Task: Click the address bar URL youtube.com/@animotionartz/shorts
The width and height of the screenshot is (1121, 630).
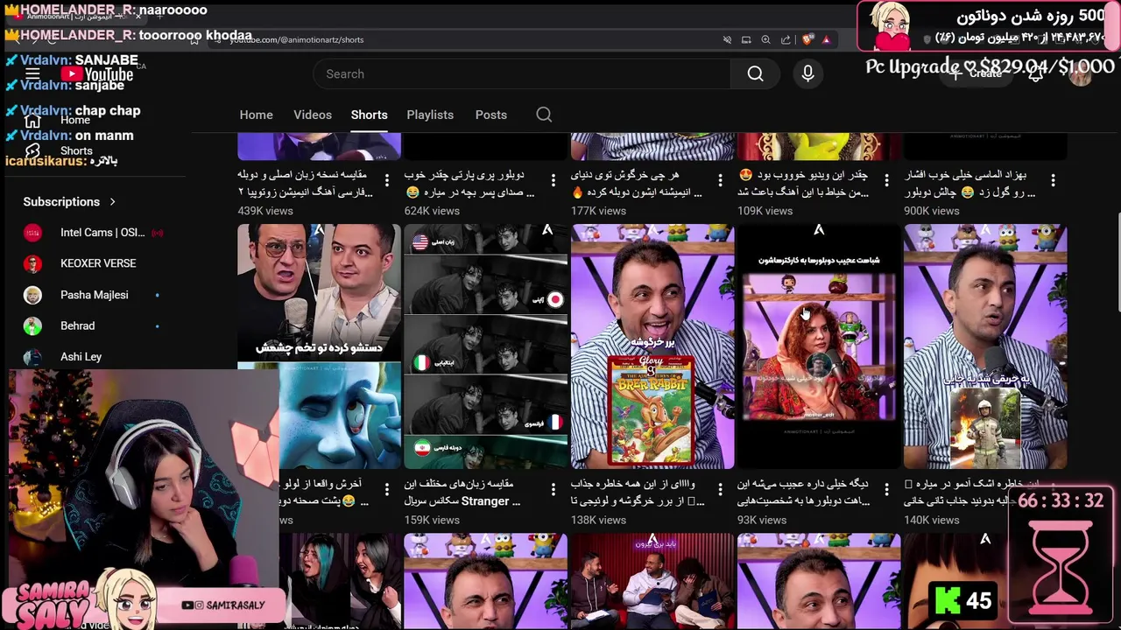Action: click(x=296, y=39)
